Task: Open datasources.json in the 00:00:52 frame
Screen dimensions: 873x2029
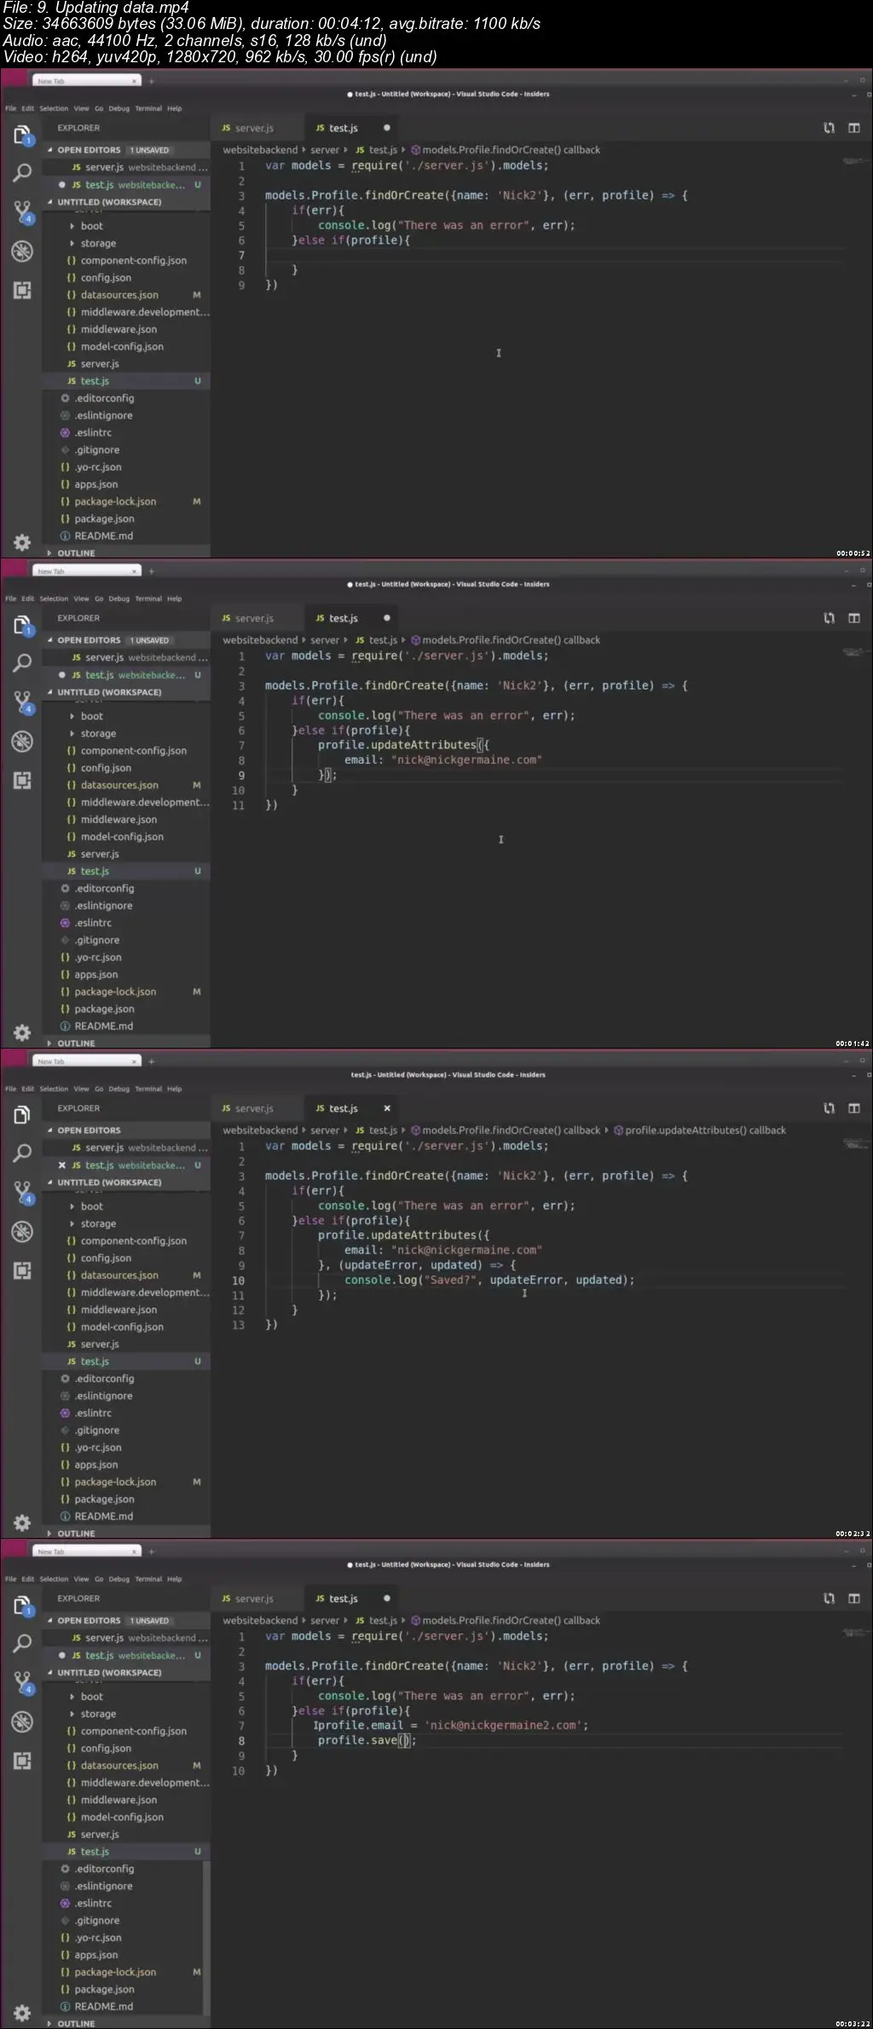Action: pos(119,295)
